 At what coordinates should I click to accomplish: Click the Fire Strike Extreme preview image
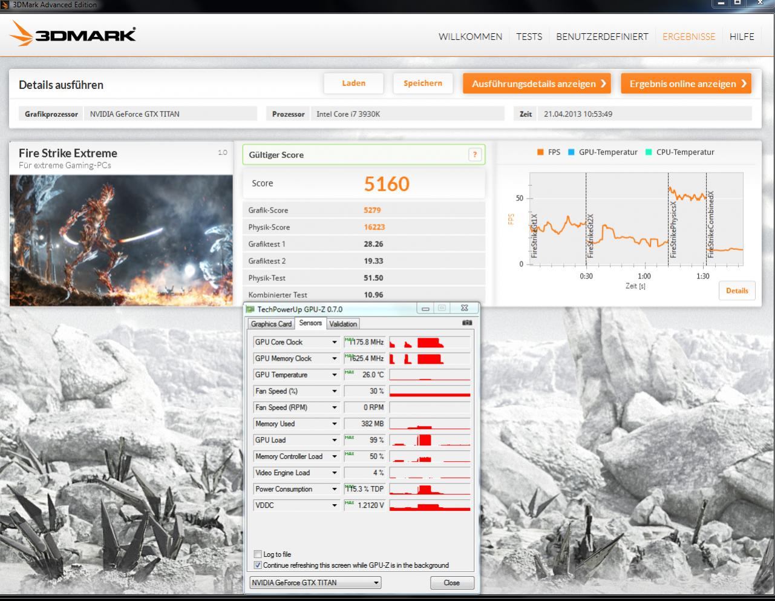point(121,240)
